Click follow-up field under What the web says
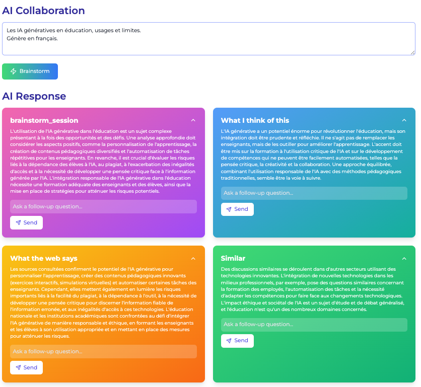Image resolution: width=421 pixels, height=387 pixels. coord(103,351)
